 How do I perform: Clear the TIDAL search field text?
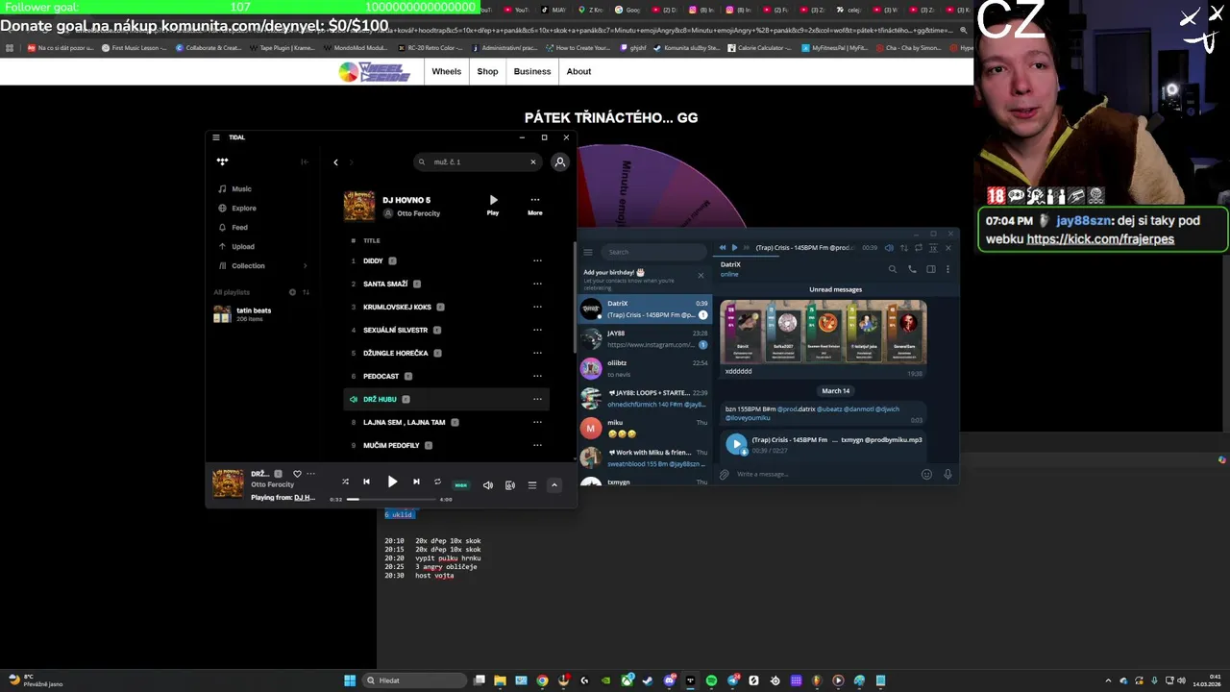(x=532, y=161)
